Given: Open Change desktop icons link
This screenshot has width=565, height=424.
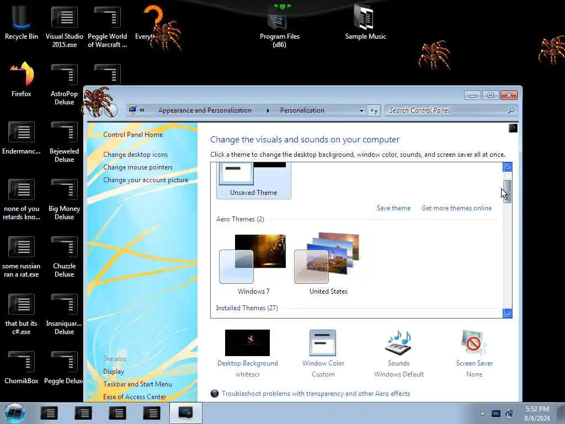Looking at the screenshot, I should (135, 155).
